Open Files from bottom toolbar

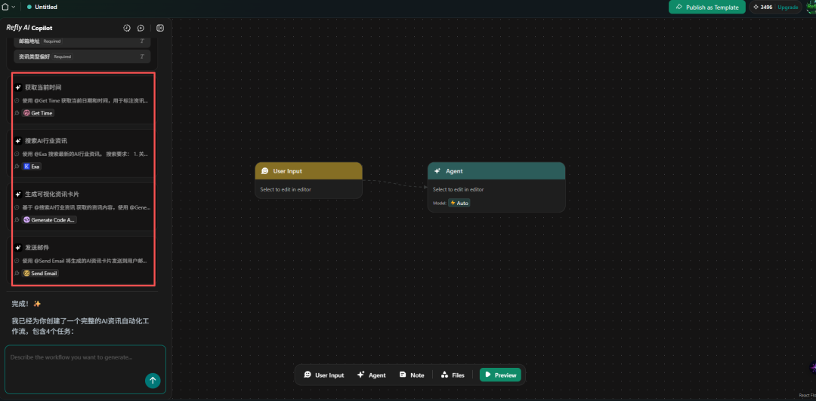tap(453, 375)
